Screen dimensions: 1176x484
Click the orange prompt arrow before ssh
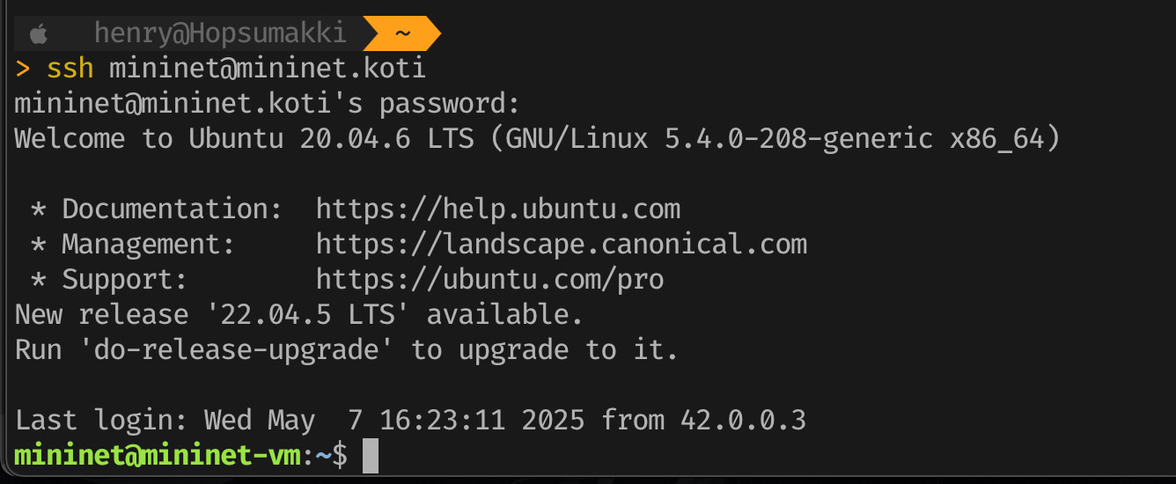coord(23,68)
